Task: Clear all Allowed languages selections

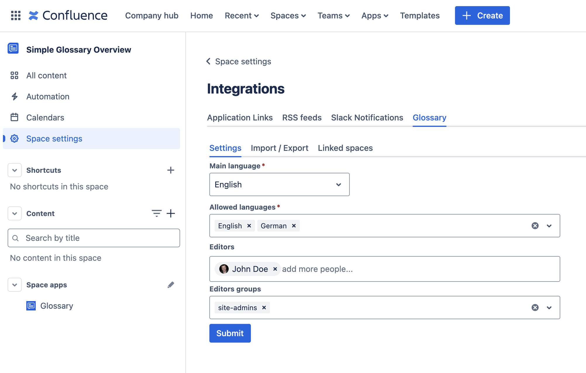Action: coord(535,226)
